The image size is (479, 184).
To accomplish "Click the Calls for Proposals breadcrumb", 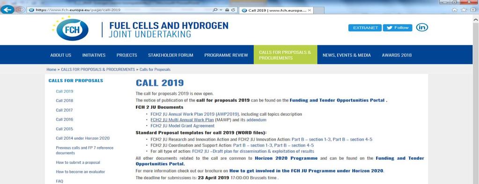I will pos(155,70).
